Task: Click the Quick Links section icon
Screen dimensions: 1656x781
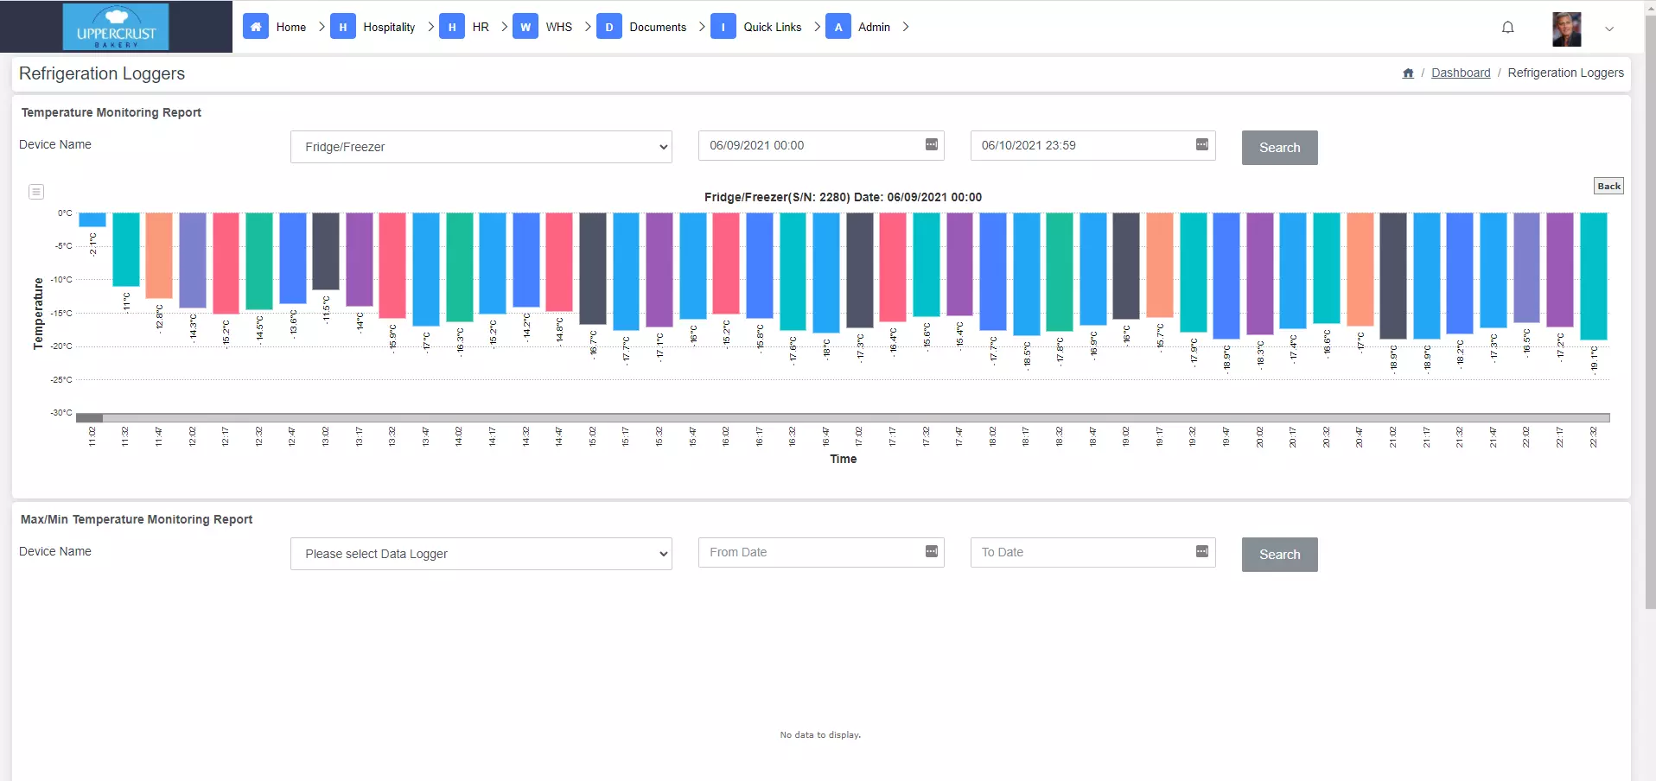Action: pos(723,27)
